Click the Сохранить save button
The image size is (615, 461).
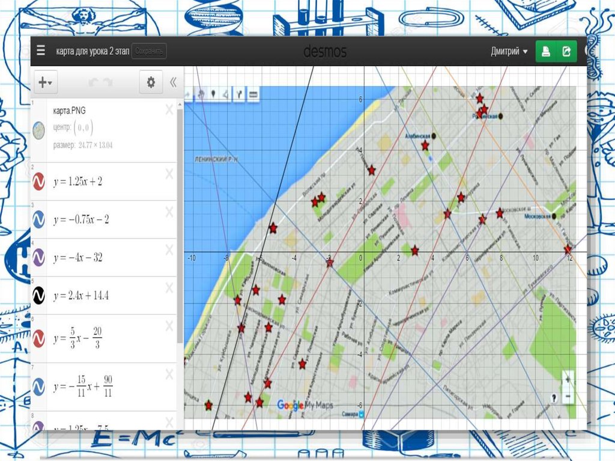coord(149,52)
